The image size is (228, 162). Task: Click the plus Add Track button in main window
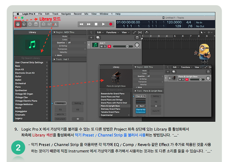pyautogui.click(x=91, y=38)
